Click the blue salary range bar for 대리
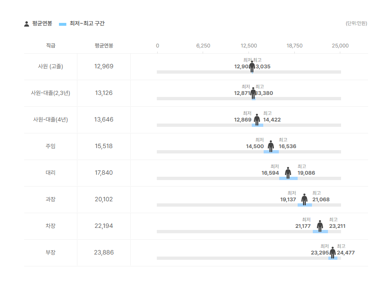 (x=288, y=178)
